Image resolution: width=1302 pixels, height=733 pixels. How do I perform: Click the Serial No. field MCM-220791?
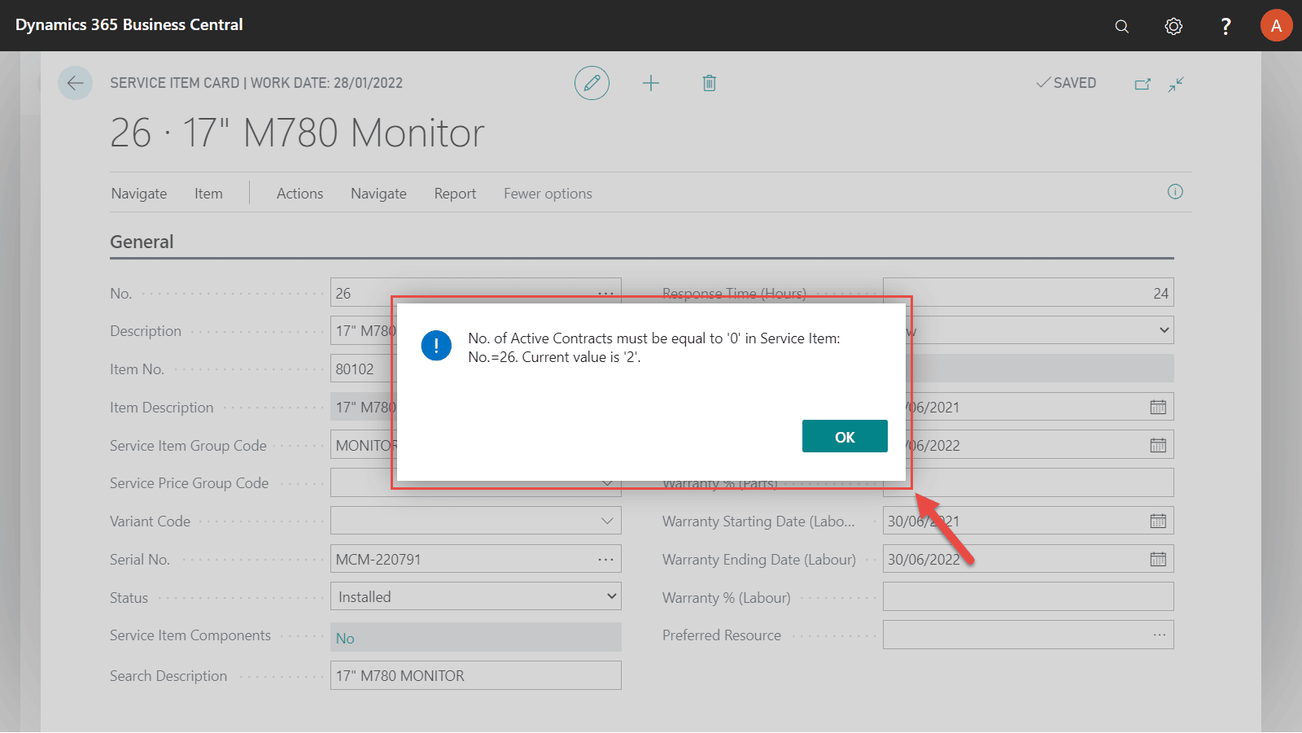(476, 560)
